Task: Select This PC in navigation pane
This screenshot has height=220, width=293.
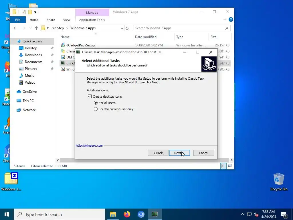Action: pyautogui.click(x=28, y=101)
